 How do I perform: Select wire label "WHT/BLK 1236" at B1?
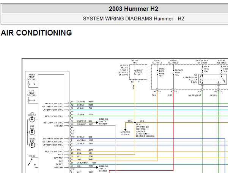[85, 140]
